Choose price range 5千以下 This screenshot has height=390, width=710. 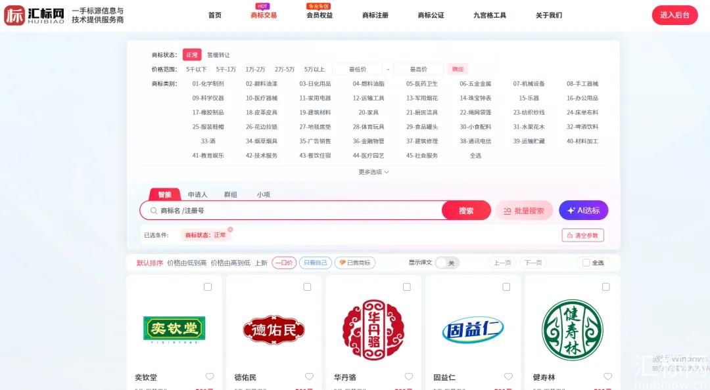point(196,69)
